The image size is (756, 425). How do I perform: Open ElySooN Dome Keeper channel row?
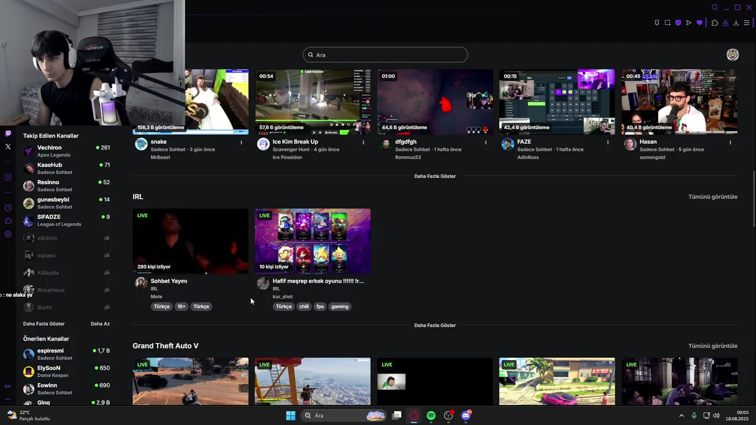pyautogui.click(x=66, y=371)
